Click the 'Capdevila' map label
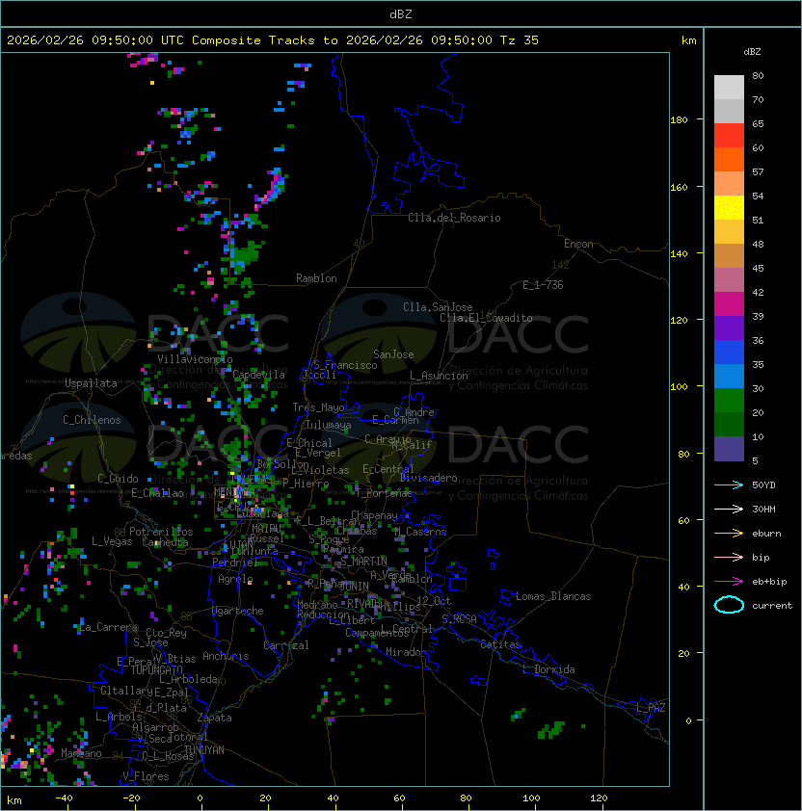 pyautogui.click(x=259, y=375)
